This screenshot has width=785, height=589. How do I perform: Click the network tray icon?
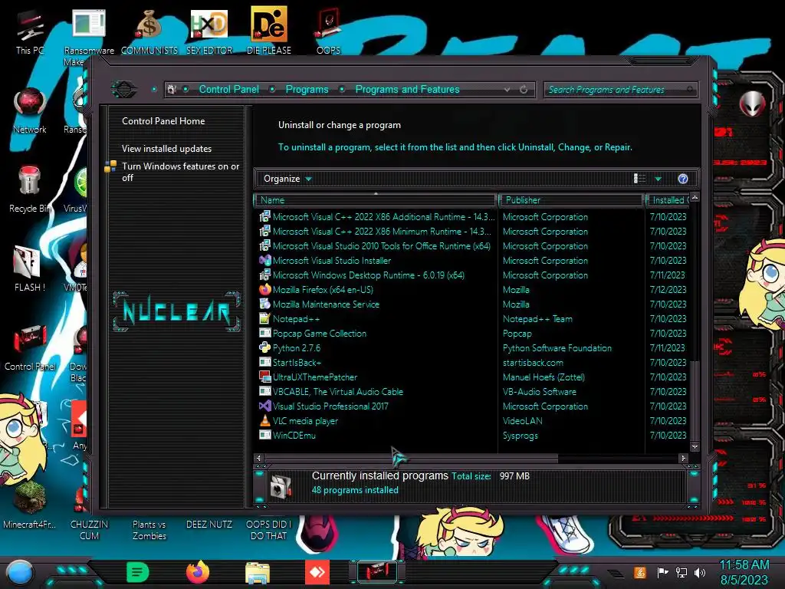tap(682, 572)
